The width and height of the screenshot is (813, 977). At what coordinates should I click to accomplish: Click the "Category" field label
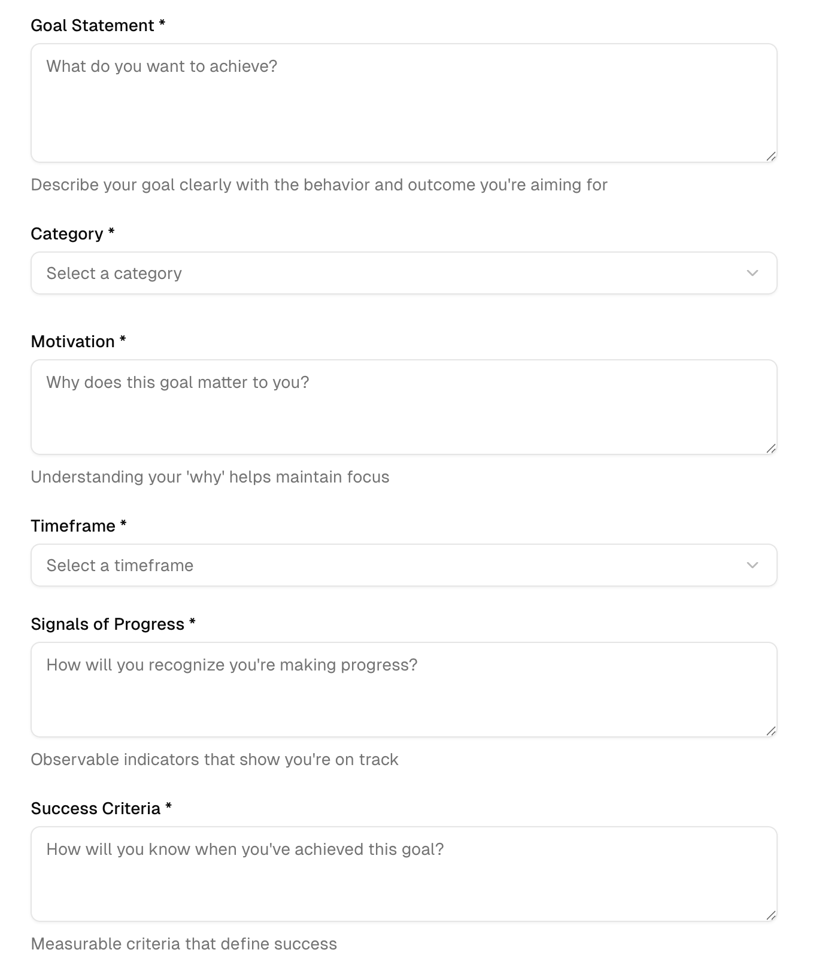tap(67, 234)
